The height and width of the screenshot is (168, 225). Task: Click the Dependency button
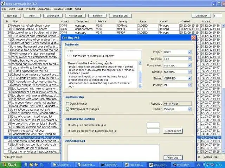pyautogui.click(x=173, y=131)
